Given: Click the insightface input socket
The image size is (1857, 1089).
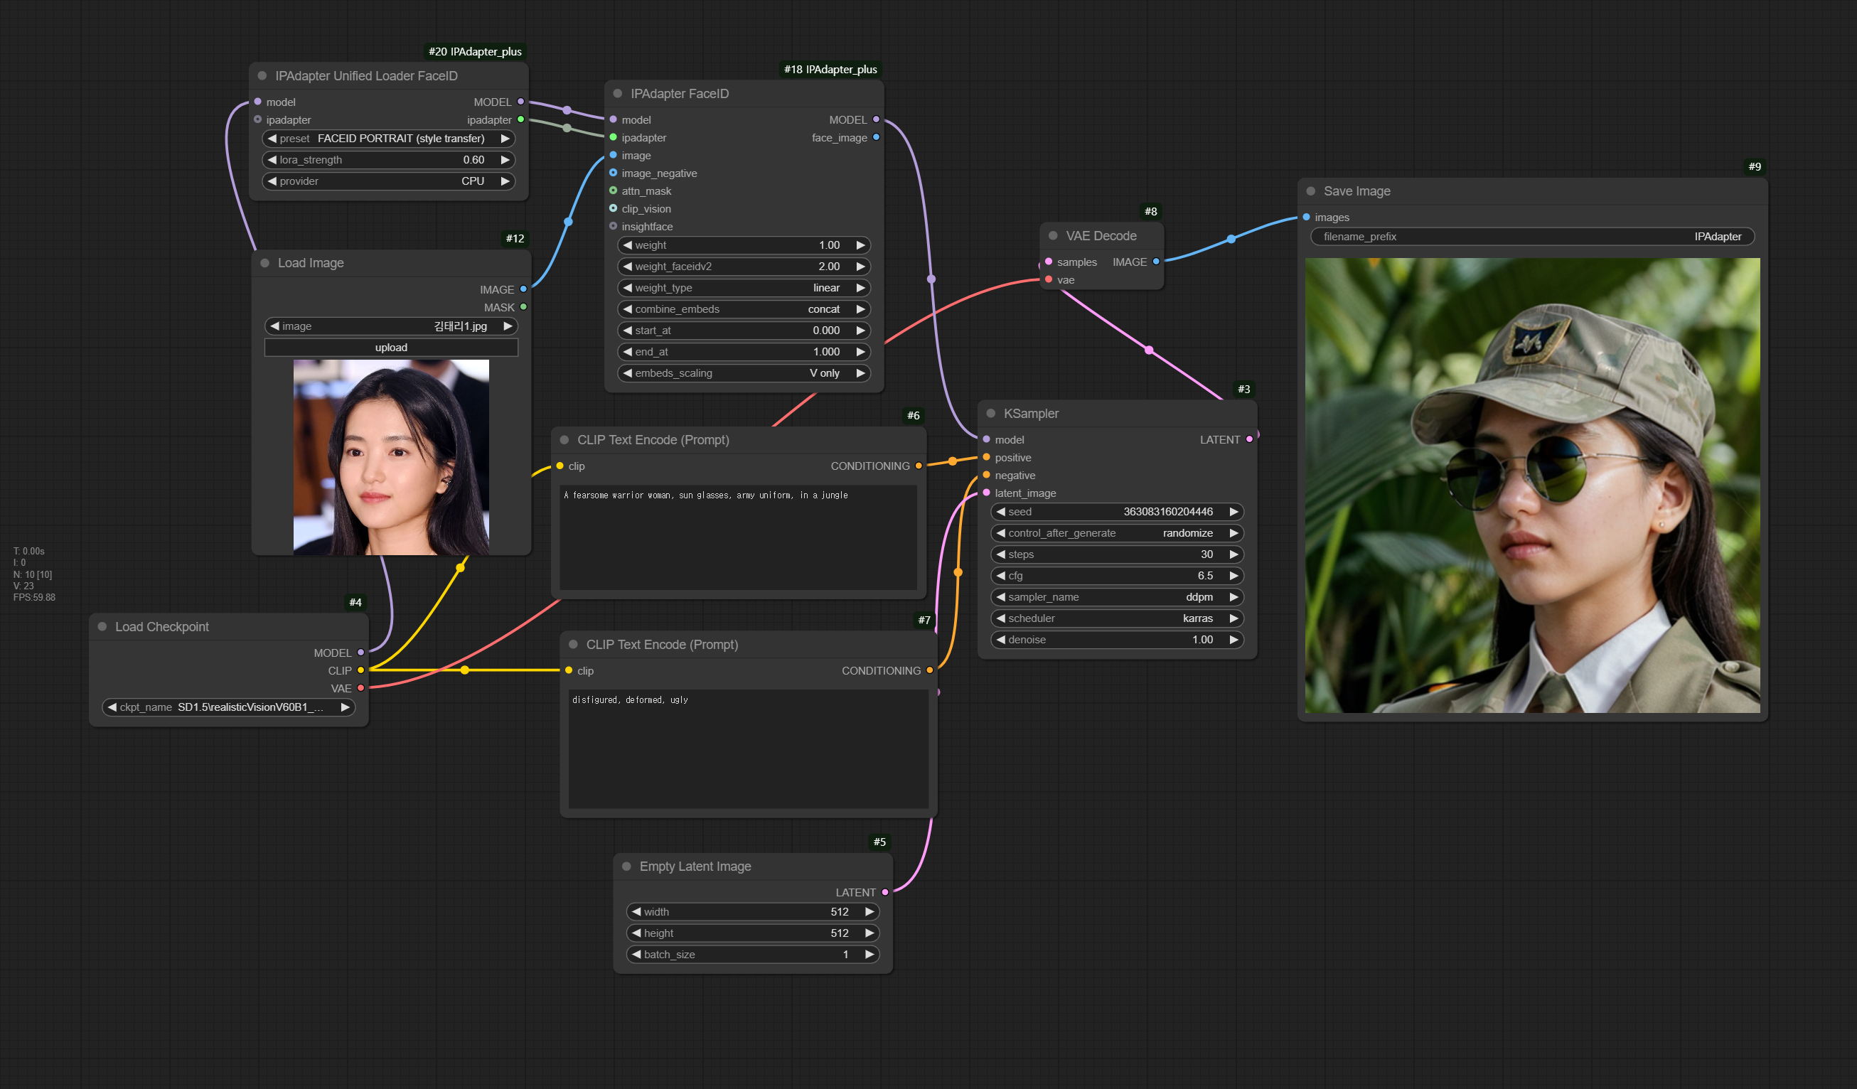Looking at the screenshot, I should (613, 226).
